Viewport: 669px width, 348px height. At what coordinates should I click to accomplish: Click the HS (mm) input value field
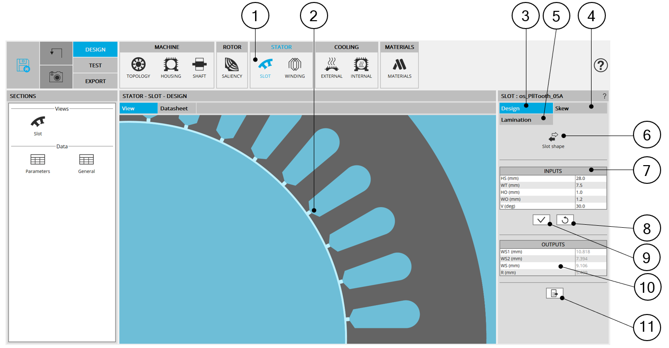pos(590,178)
